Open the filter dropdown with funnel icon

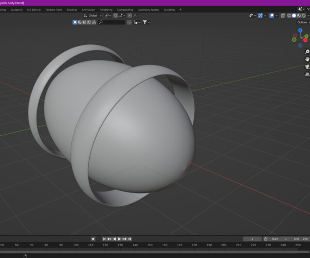tap(146, 22)
